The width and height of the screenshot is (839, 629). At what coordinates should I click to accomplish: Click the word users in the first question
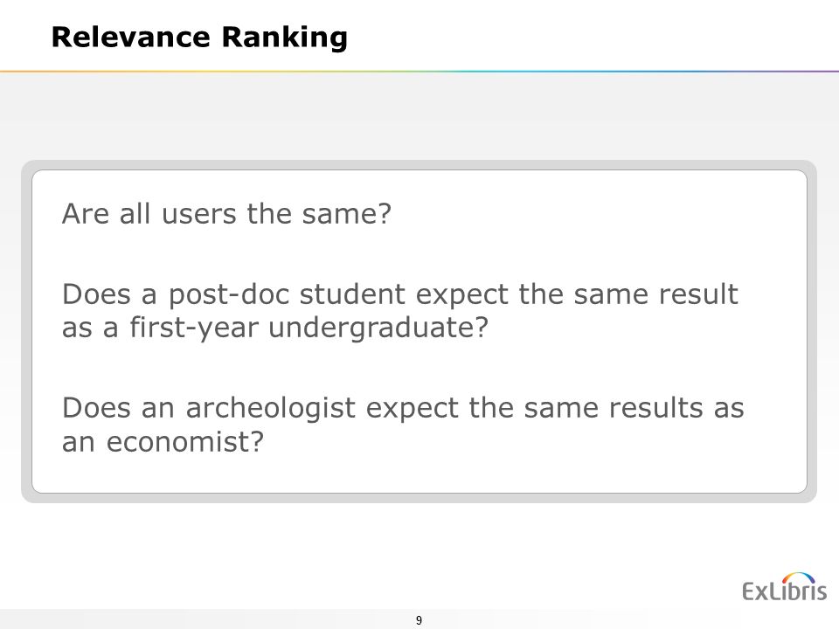(x=199, y=215)
